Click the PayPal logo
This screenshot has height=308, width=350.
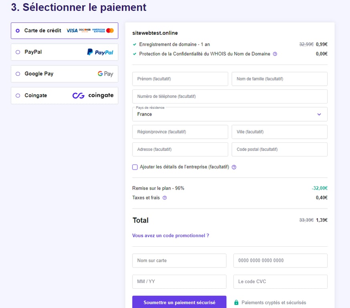coord(100,52)
